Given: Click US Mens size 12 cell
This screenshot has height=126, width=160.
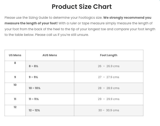Looking at the screenshot, I should pos(15,110).
